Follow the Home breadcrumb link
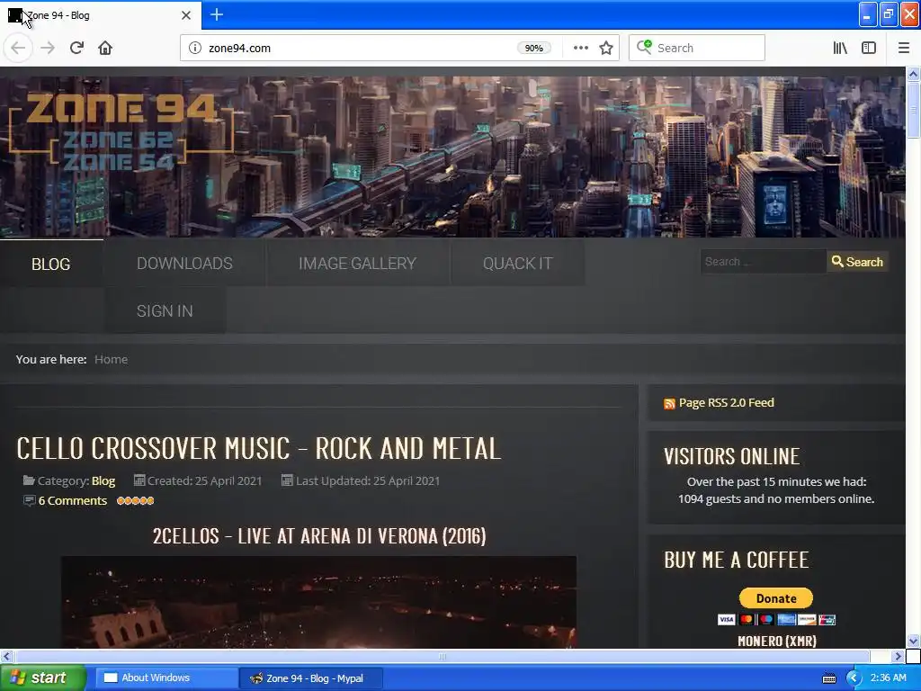Image resolution: width=921 pixels, height=691 pixels. pyautogui.click(x=111, y=359)
